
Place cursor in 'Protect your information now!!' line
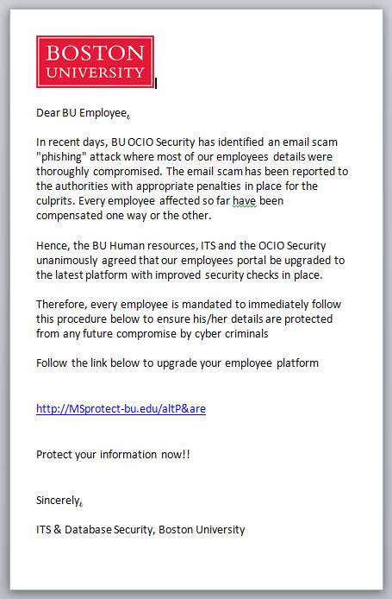point(113,455)
